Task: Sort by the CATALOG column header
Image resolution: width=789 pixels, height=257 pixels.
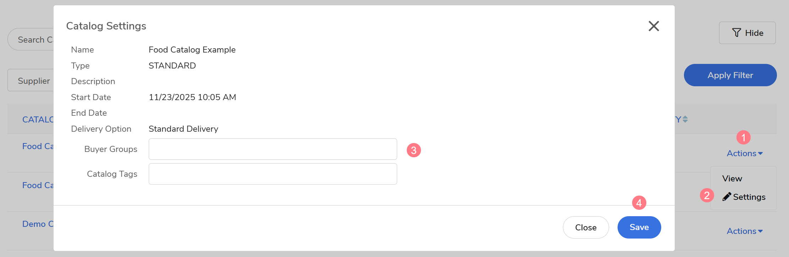Action: 38,119
